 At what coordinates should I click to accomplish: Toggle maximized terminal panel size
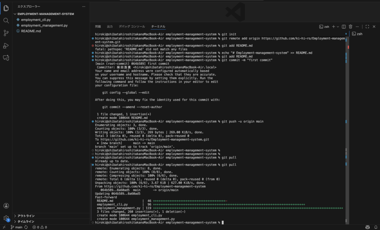pos(367,27)
